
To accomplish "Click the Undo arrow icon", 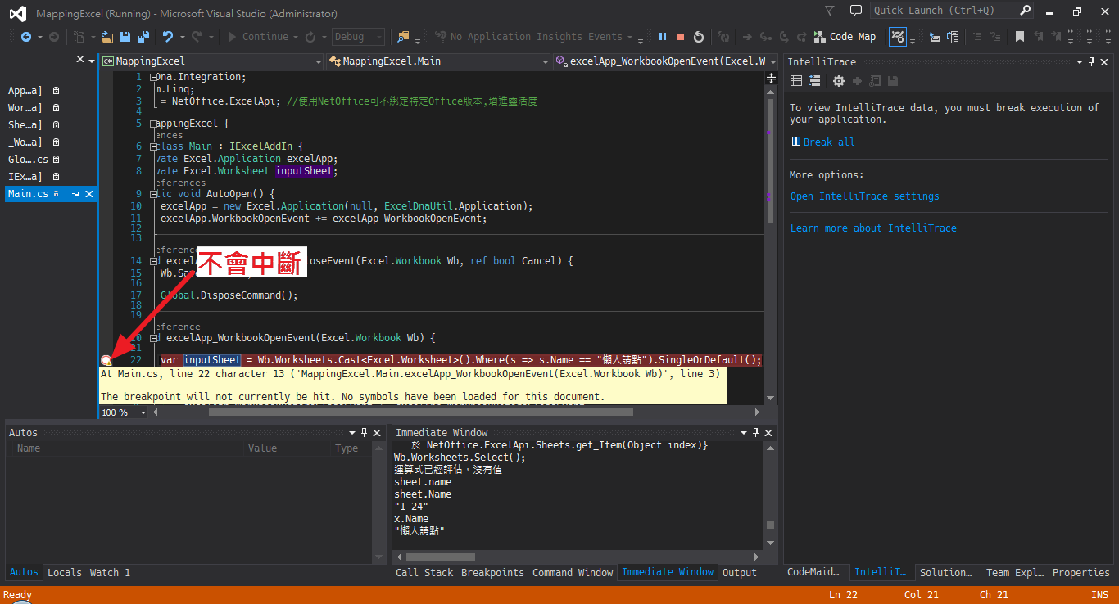I will pos(168,37).
